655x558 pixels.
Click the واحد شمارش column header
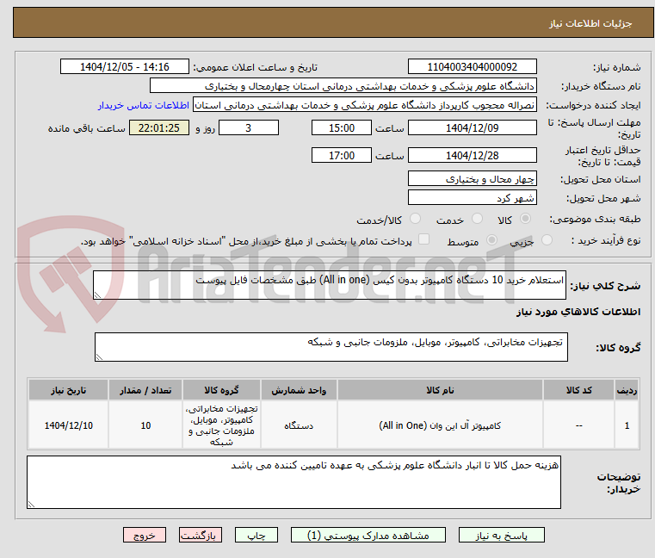coord(299,390)
